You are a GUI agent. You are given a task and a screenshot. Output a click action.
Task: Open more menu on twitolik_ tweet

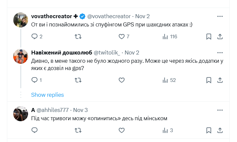pos(220,53)
